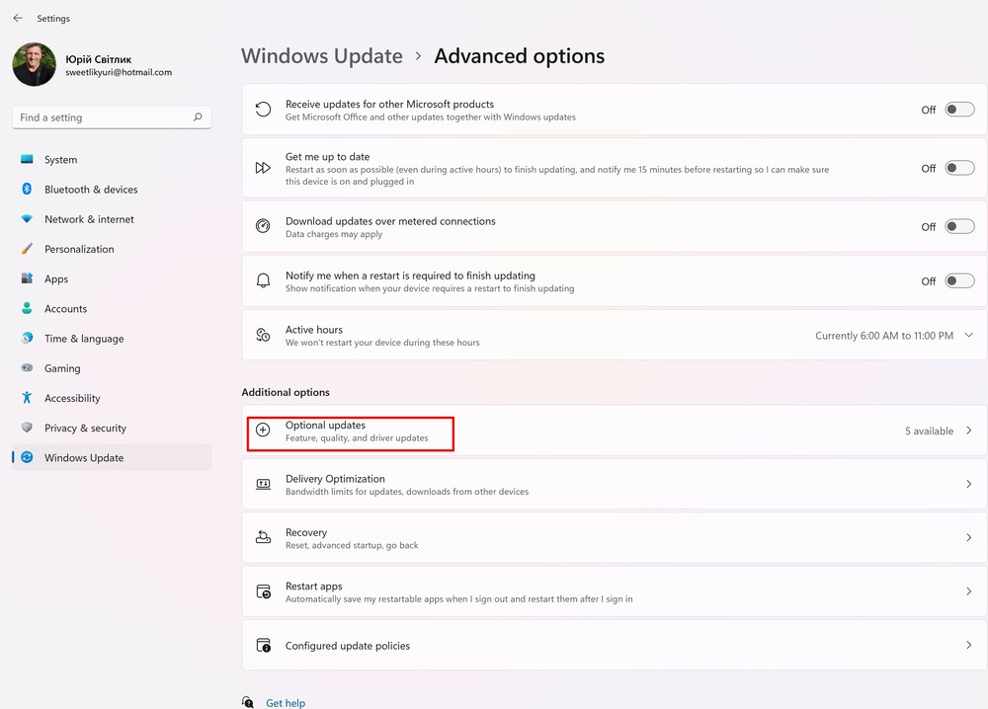Image resolution: width=988 pixels, height=709 pixels.
Task: Click the search magnifier icon
Action: click(198, 118)
